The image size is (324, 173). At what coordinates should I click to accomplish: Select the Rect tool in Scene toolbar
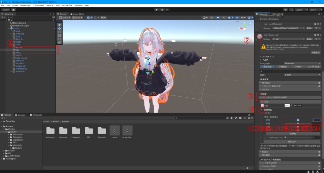(x=59, y=39)
